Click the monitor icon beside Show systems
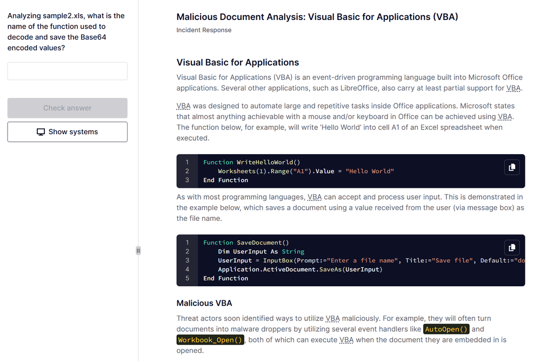This screenshot has height=361, width=540. 41,132
